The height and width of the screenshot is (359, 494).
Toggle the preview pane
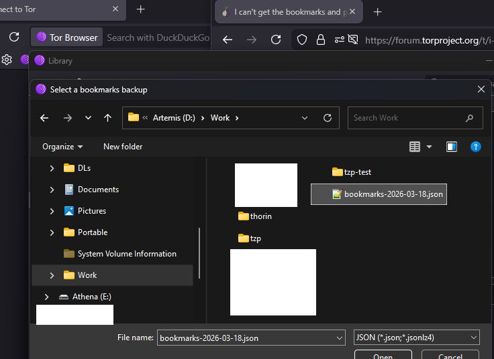coord(452,147)
